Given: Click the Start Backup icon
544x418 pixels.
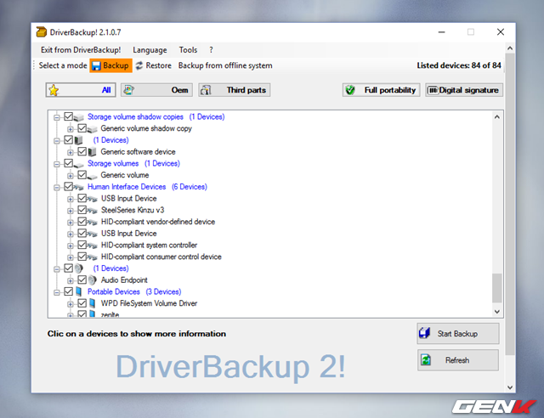Looking at the screenshot, I should point(425,333).
